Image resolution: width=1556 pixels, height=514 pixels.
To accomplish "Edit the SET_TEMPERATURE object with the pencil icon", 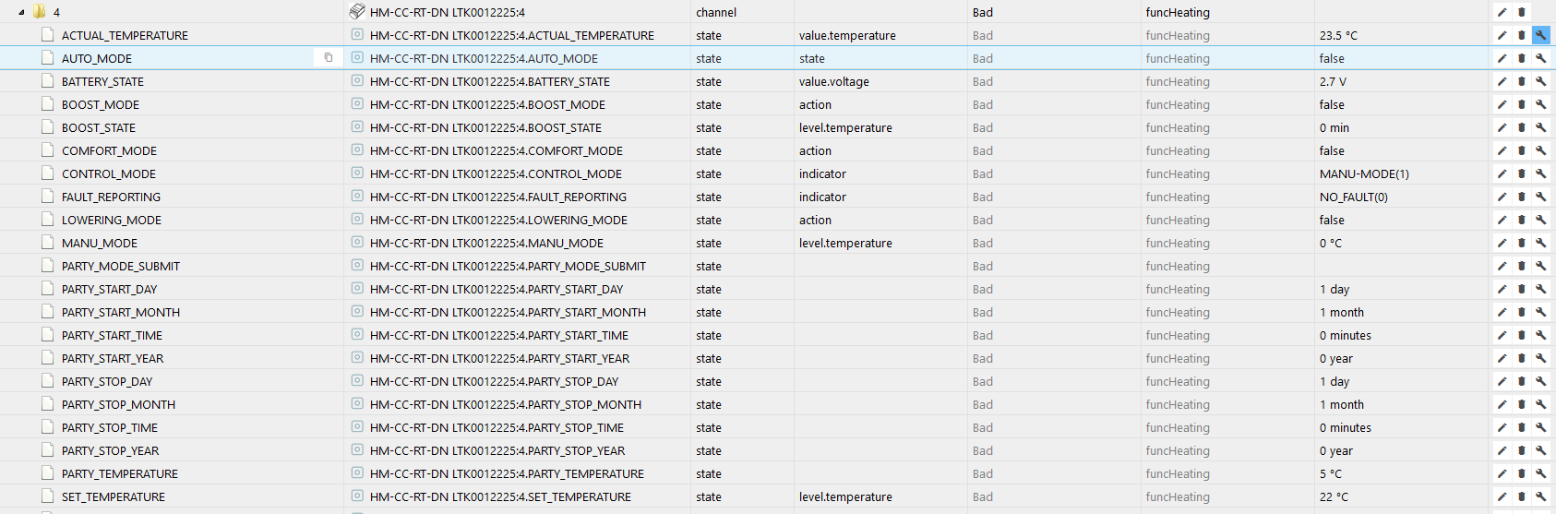I will [1502, 496].
